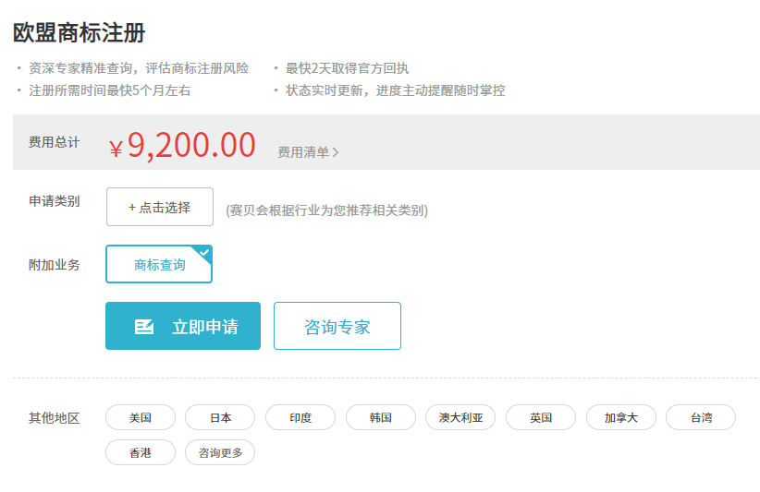The width and height of the screenshot is (760, 492).
Task: Select the 香港 region
Action: point(141,452)
